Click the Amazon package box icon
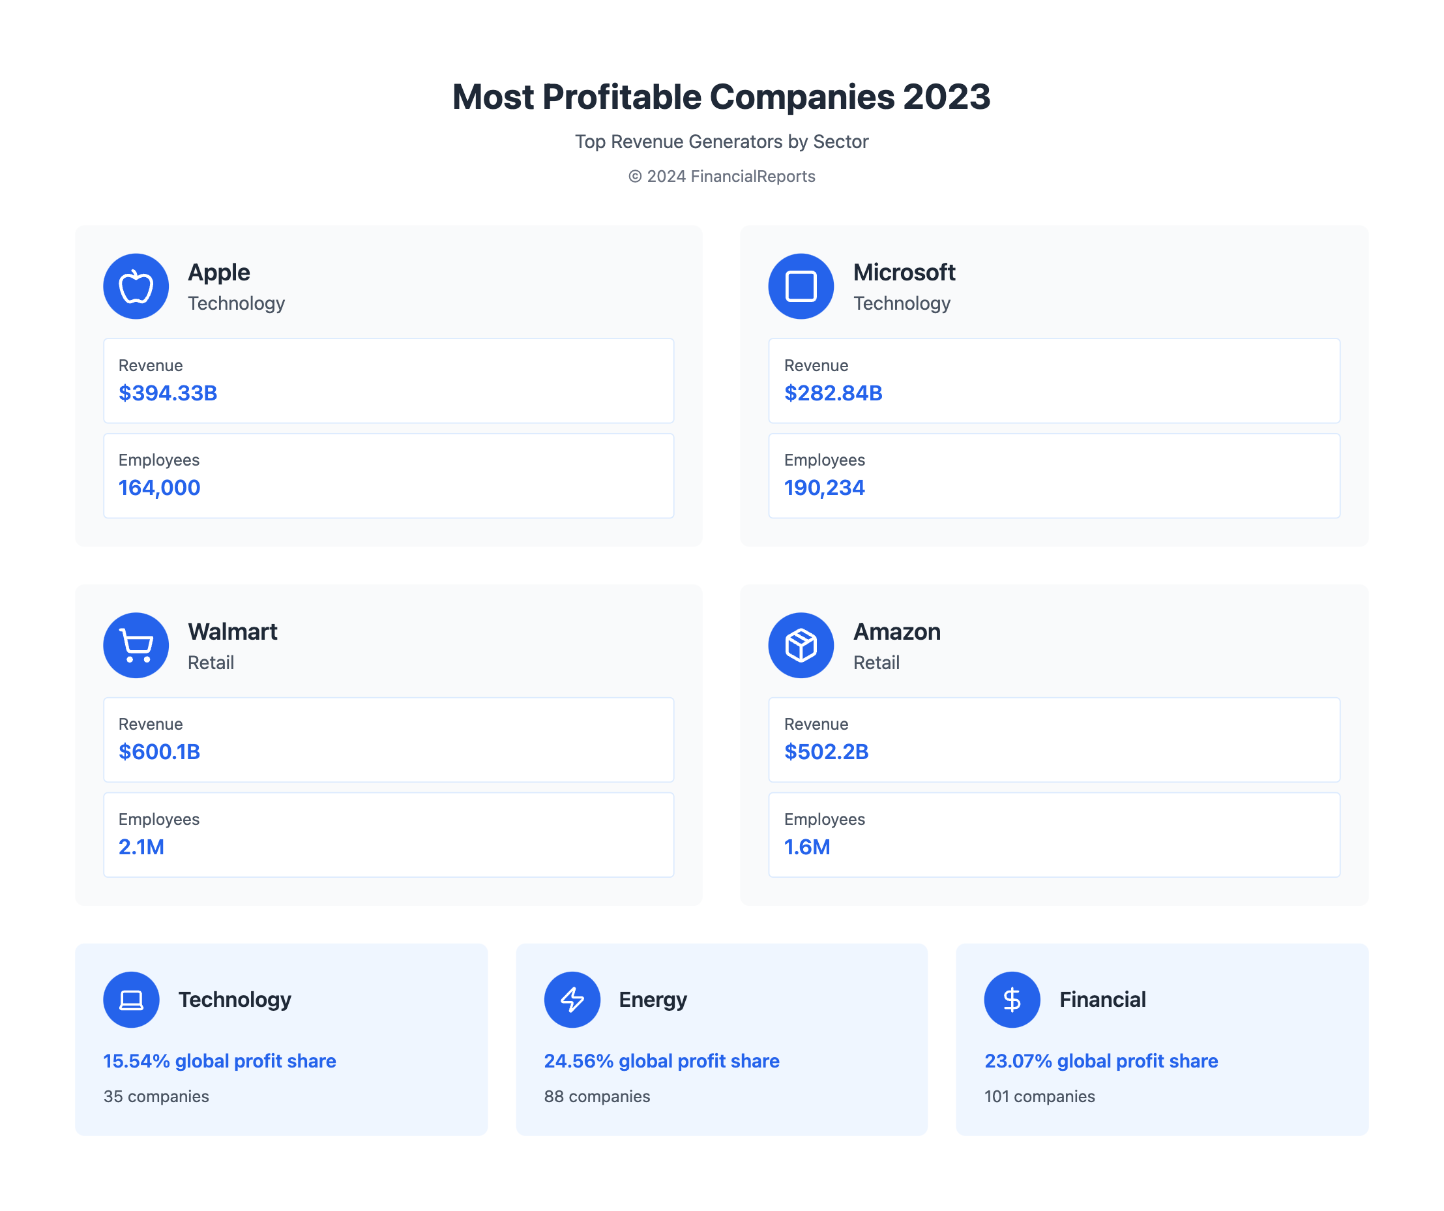Image resolution: width=1444 pixels, height=1211 pixels. [x=801, y=645]
